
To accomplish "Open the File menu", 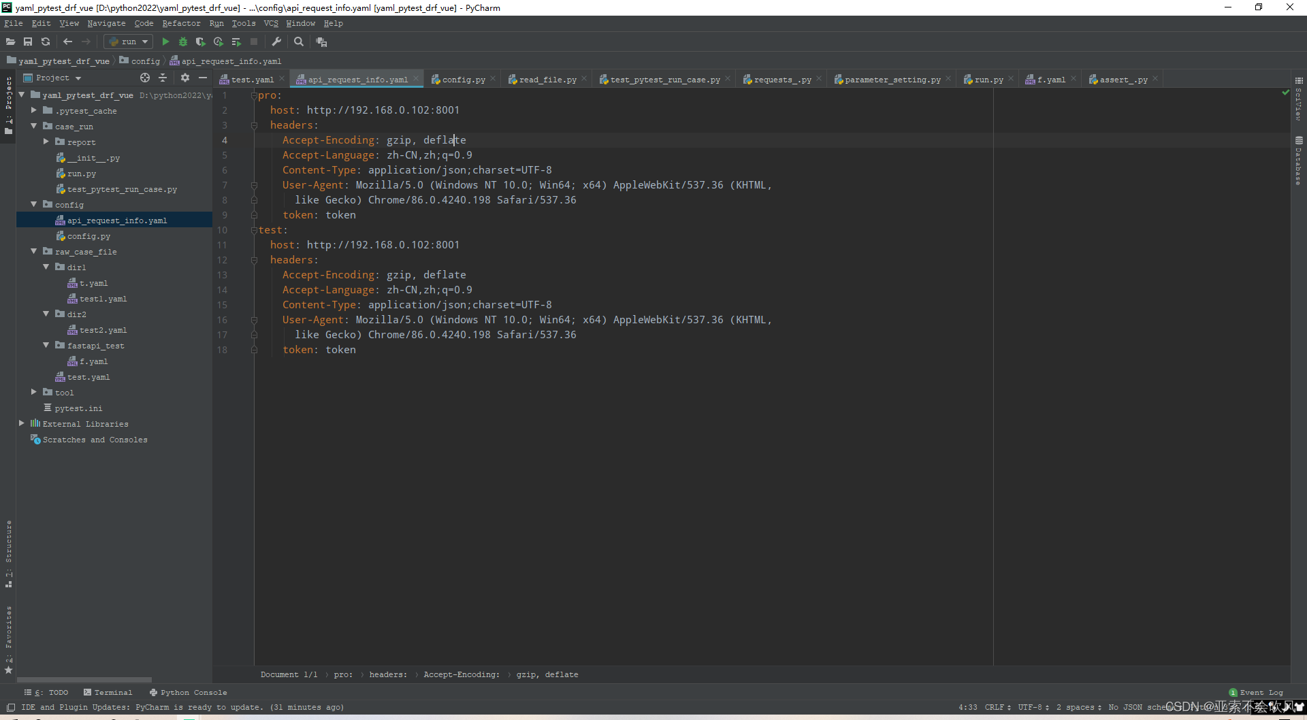I will pyautogui.click(x=13, y=23).
